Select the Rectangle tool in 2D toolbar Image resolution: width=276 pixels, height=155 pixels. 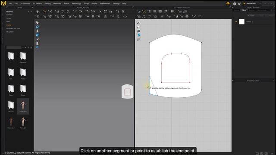155,12
